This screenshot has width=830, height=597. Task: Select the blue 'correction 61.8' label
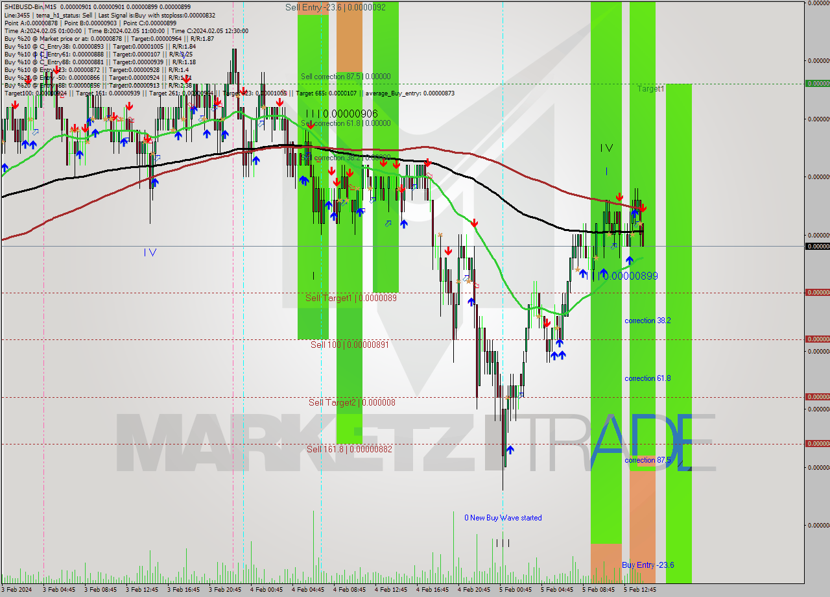coord(648,378)
